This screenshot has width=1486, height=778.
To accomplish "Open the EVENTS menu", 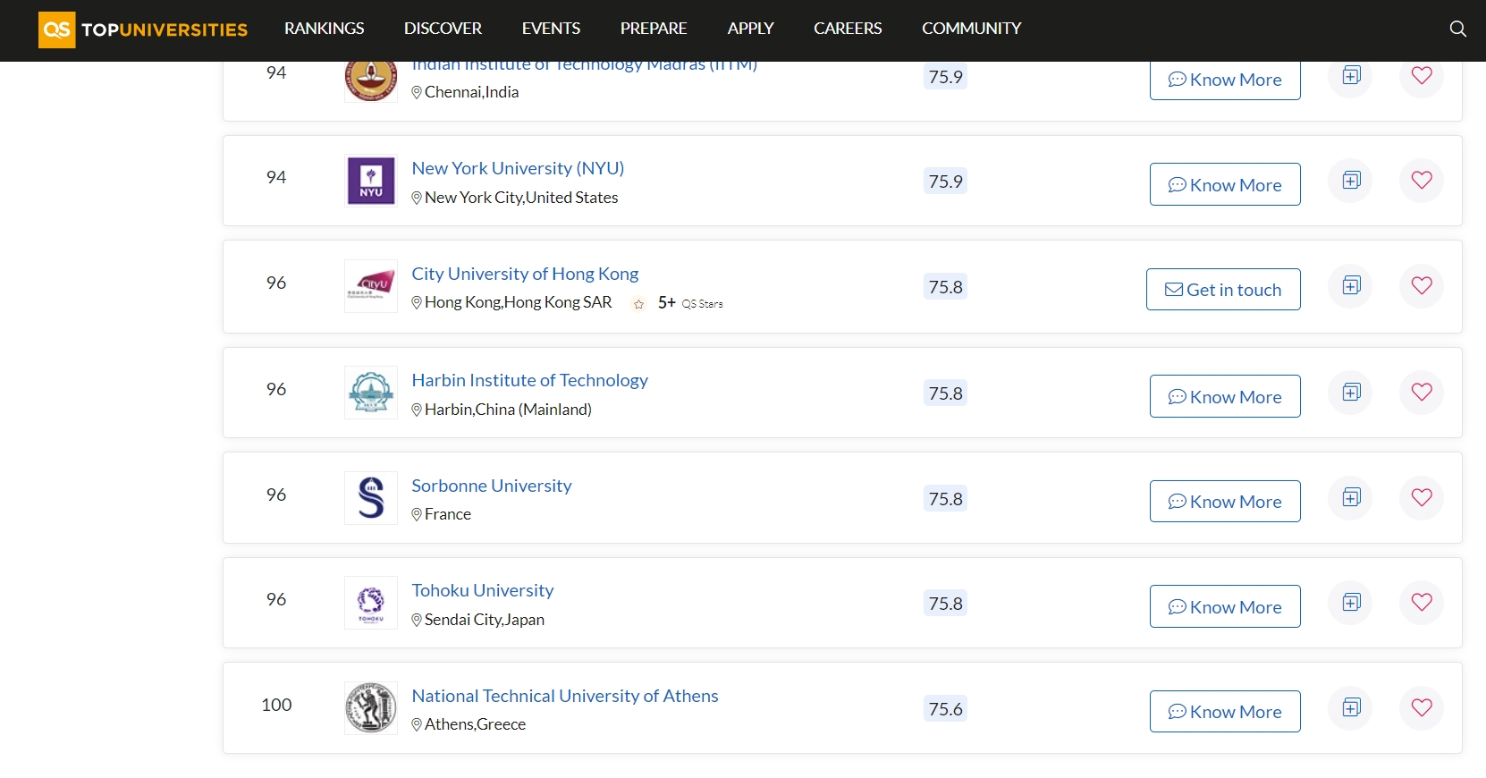I will [551, 29].
